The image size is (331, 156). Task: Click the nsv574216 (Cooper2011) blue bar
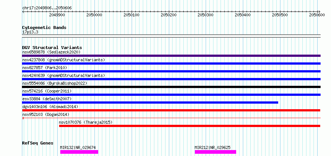(x=171, y=95)
